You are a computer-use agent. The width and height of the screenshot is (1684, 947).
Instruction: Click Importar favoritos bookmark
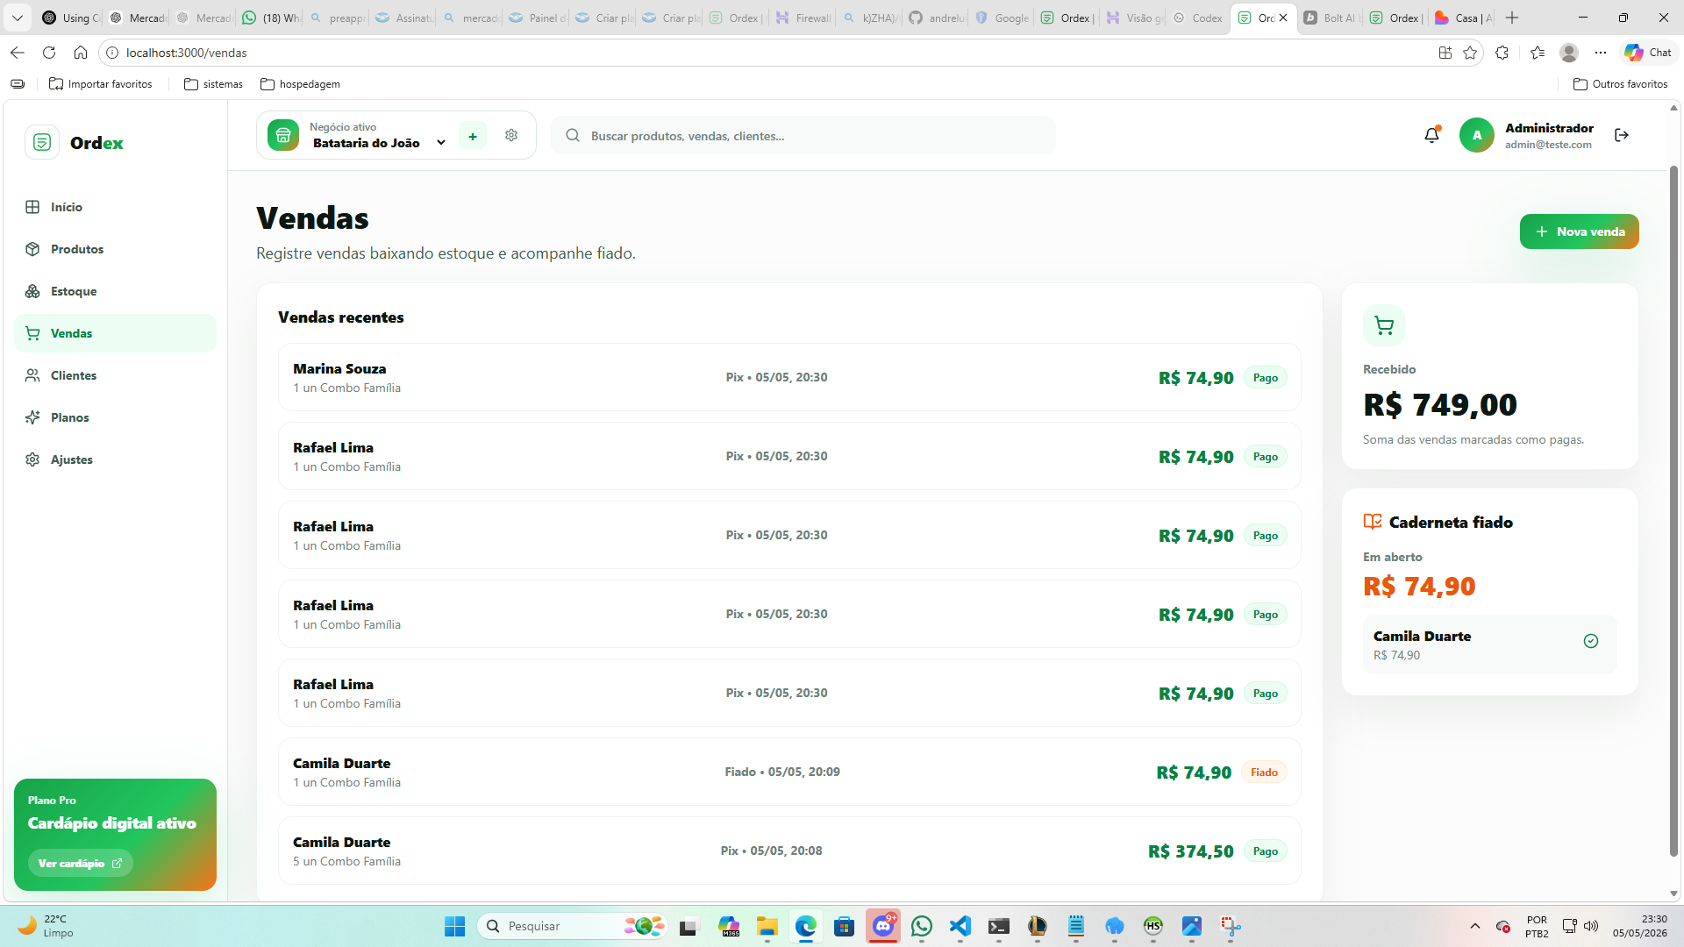[x=101, y=84]
